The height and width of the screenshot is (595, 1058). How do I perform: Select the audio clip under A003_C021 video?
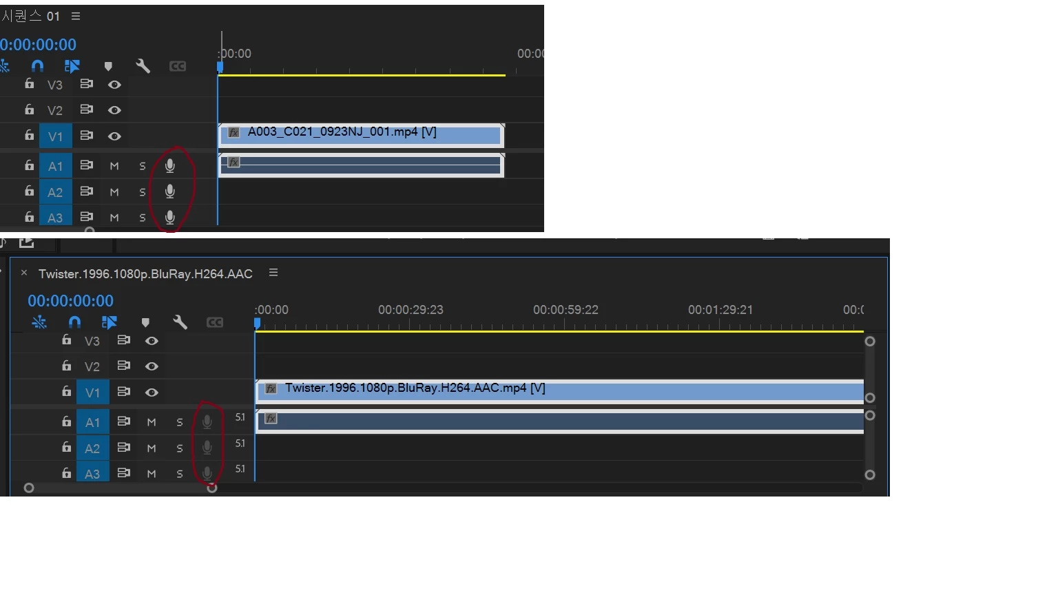[x=362, y=165]
